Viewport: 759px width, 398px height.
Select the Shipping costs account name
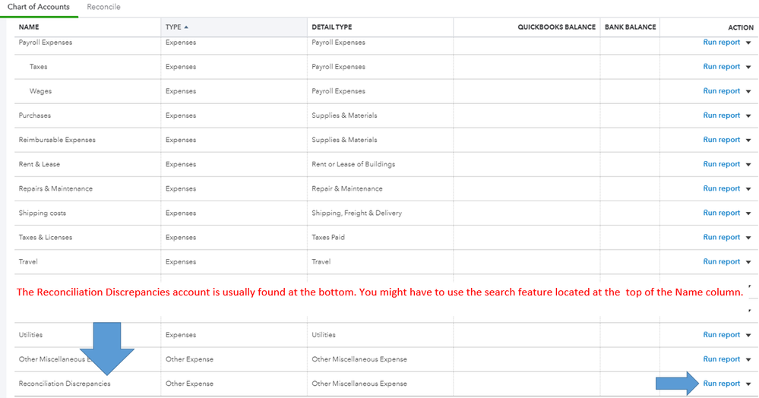[42, 213]
